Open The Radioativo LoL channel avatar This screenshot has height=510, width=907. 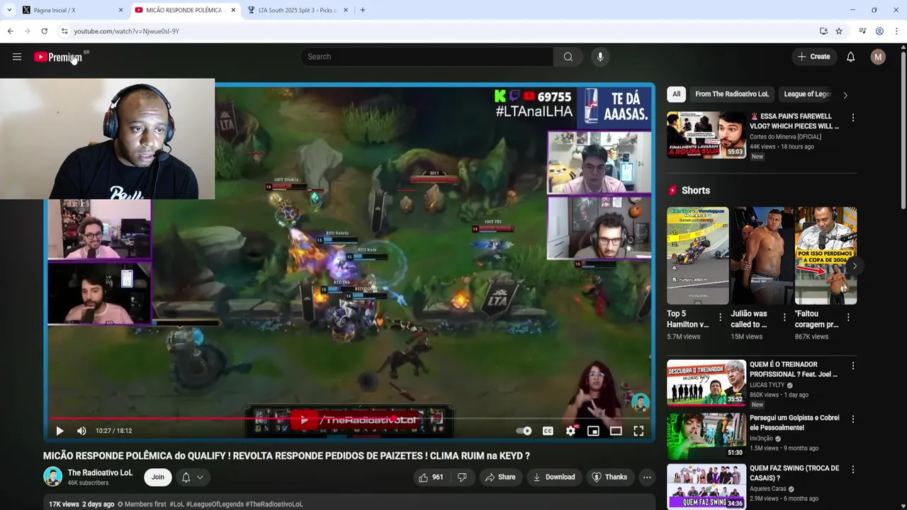click(52, 477)
